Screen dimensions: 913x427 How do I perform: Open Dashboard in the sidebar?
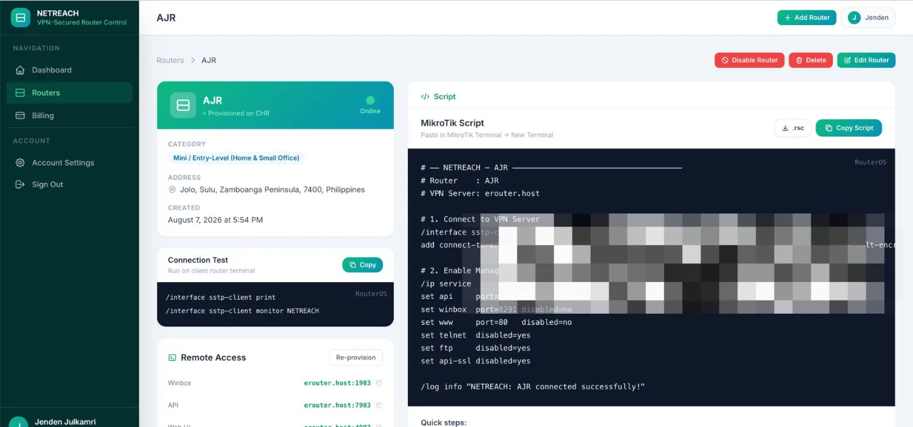click(x=70, y=70)
